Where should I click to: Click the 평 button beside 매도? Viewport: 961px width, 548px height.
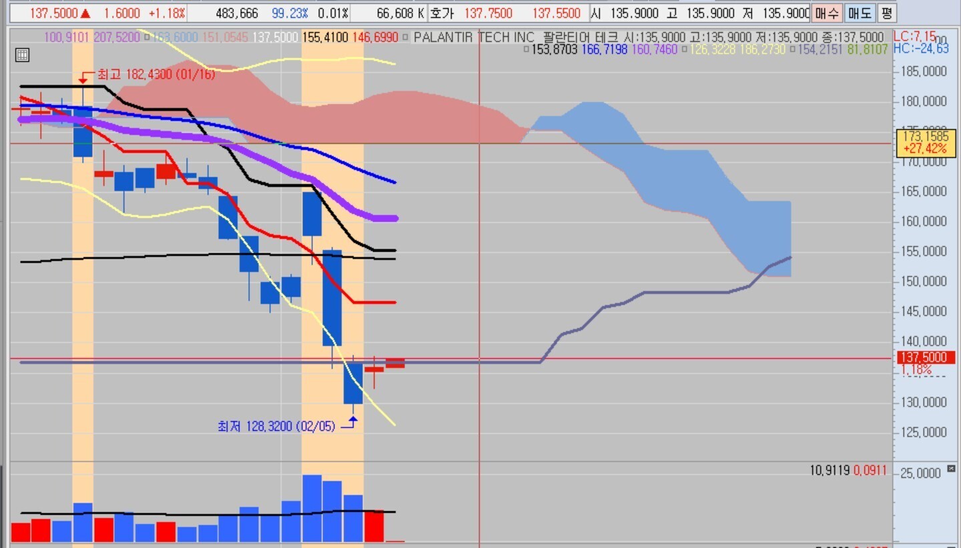coord(886,13)
